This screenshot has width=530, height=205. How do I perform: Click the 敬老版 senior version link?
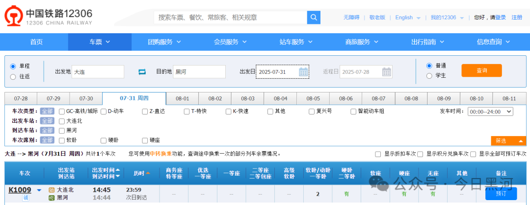tap(377, 18)
